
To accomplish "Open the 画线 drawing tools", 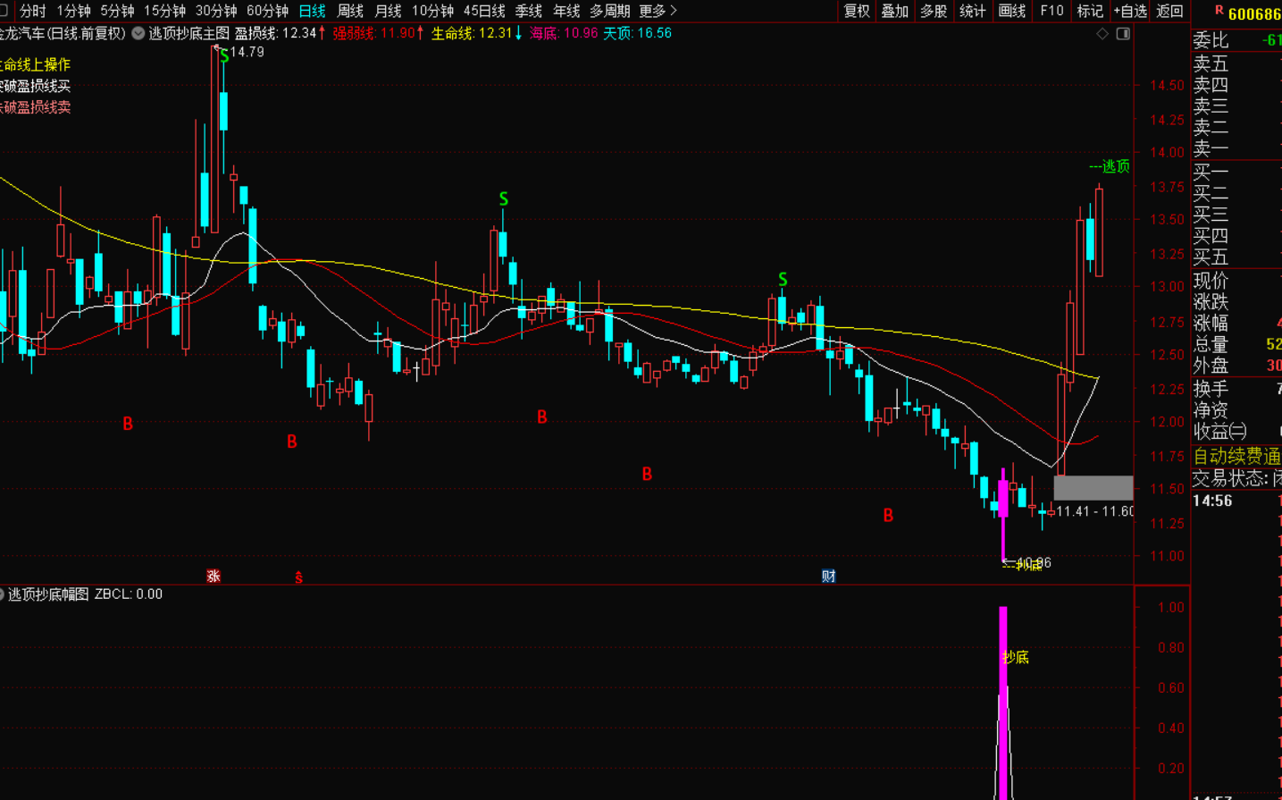I will click(1012, 11).
